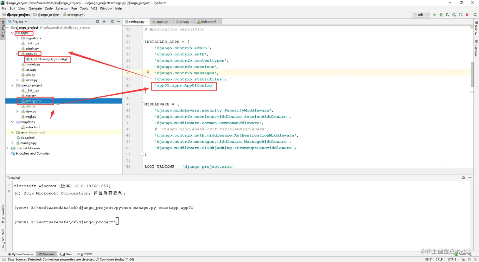Toggle the 6: TODO tool window
Viewport: 479px width, 262px height.
tap(85, 254)
